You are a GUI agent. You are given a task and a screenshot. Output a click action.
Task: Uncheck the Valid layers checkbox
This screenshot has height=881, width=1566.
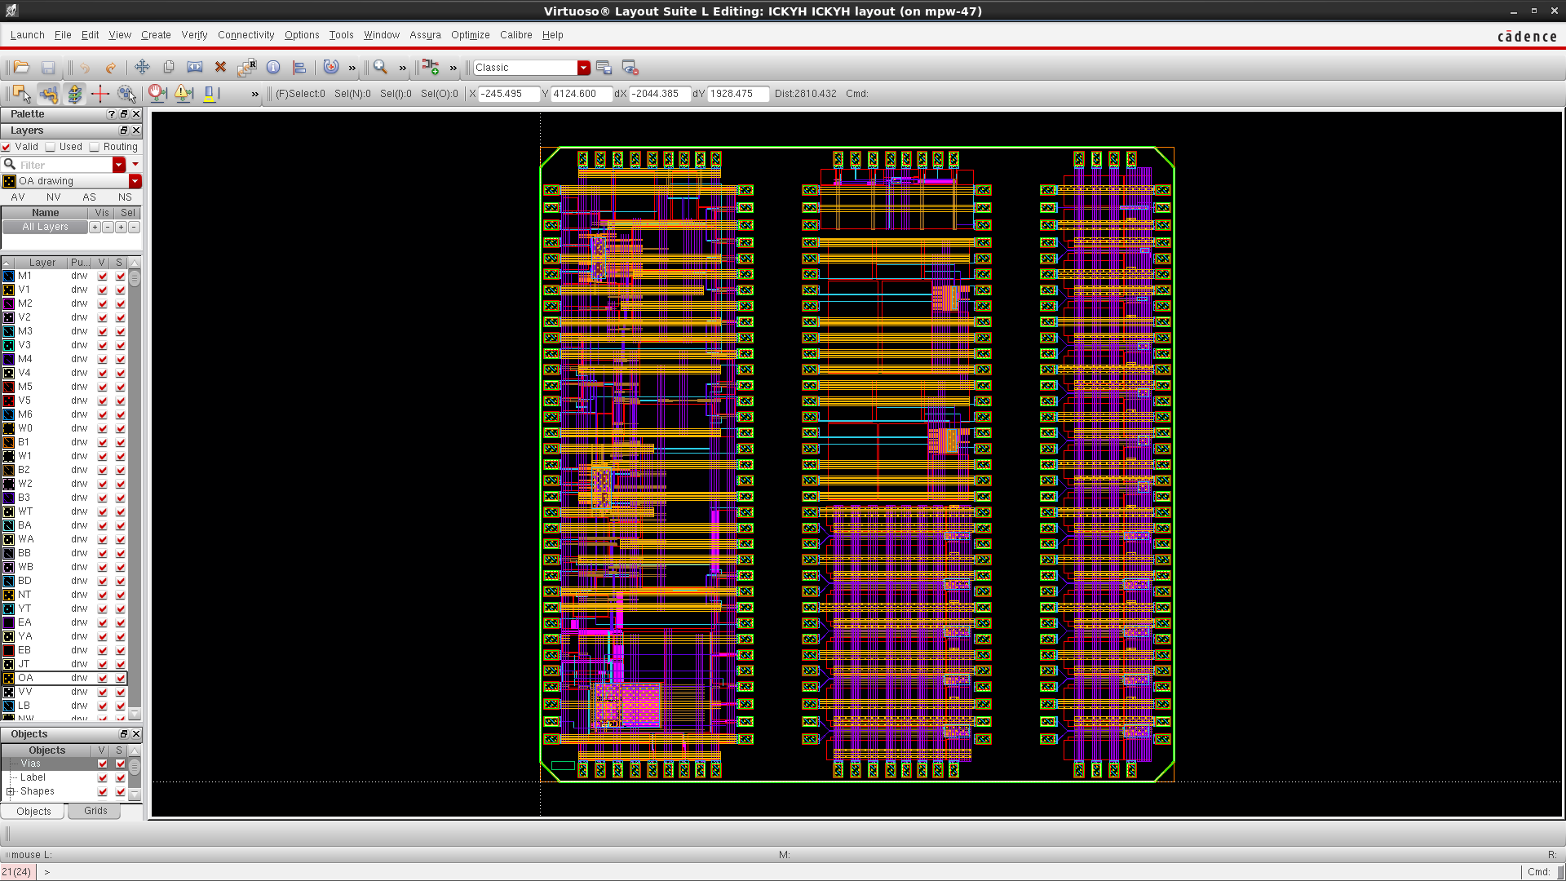pyautogui.click(x=7, y=147)
